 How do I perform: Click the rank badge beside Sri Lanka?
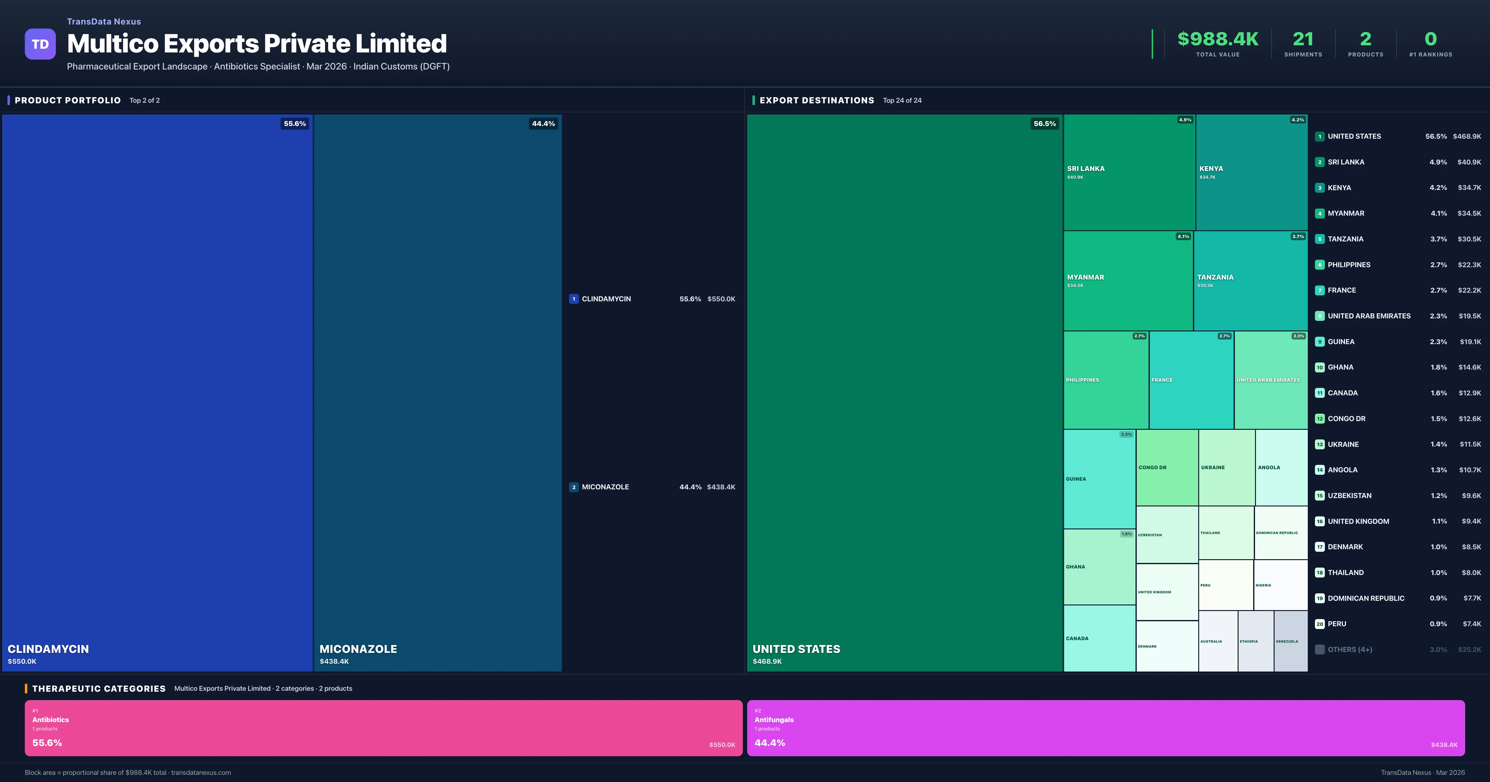(x=1320, y=162)
